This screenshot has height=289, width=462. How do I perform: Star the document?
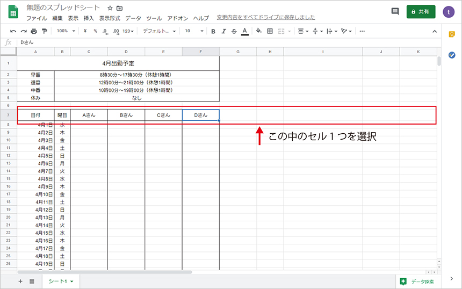click(x=110, y=8)
